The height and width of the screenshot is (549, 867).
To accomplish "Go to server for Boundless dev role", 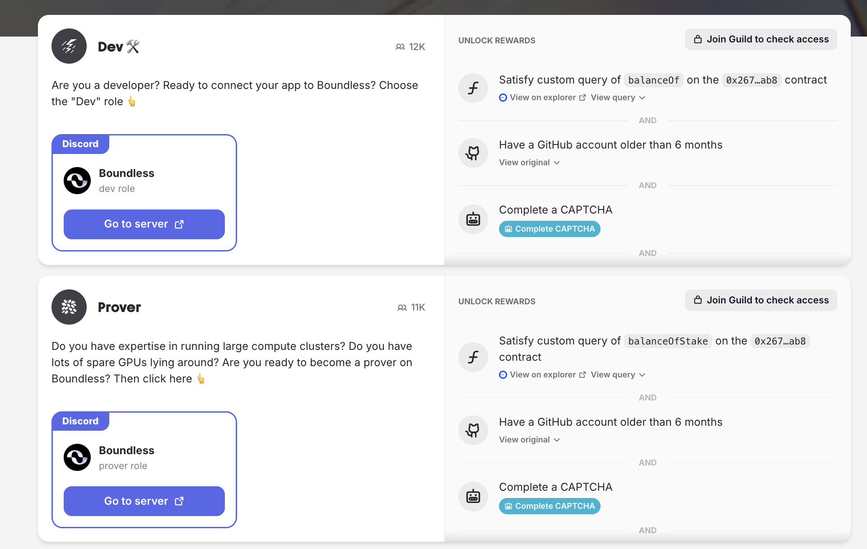I will point(144,224).
